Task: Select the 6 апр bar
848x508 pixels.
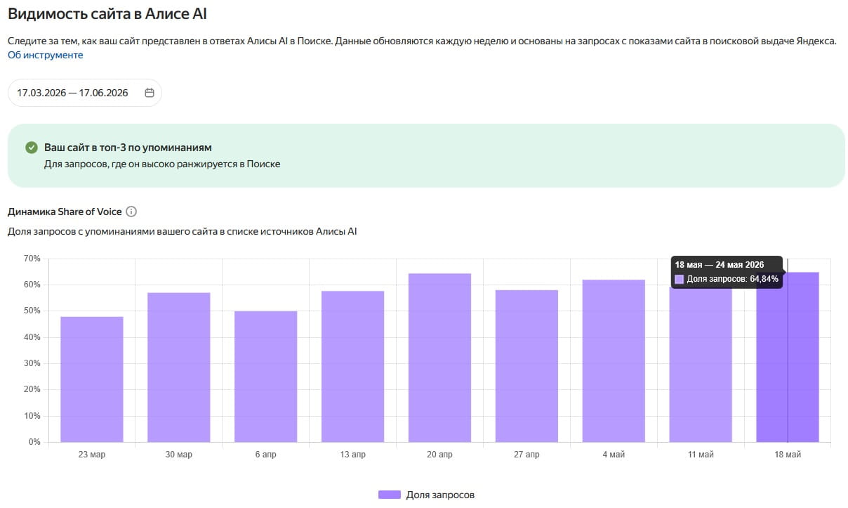Action: coord(265,377)
